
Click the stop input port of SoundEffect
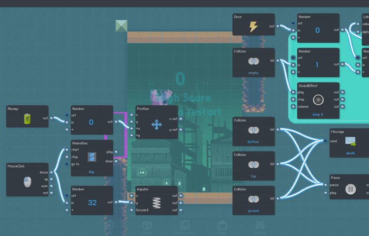coord(293,99)
